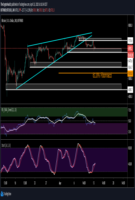Click the 27 date on the time axis

click(x=46, y=183)
